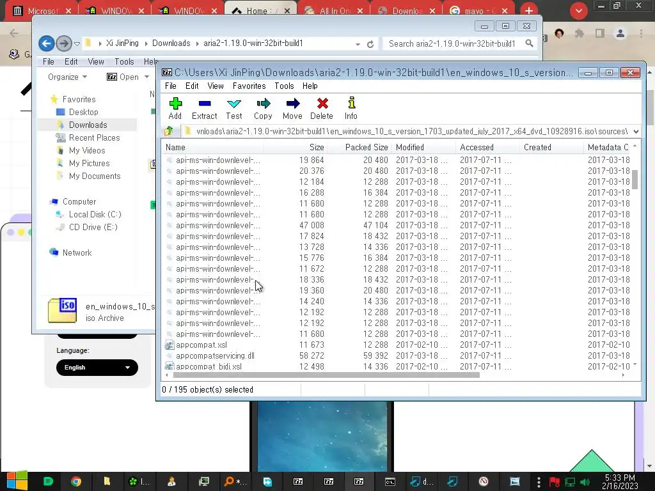Open the Edit menu in Explorer window

71,62
